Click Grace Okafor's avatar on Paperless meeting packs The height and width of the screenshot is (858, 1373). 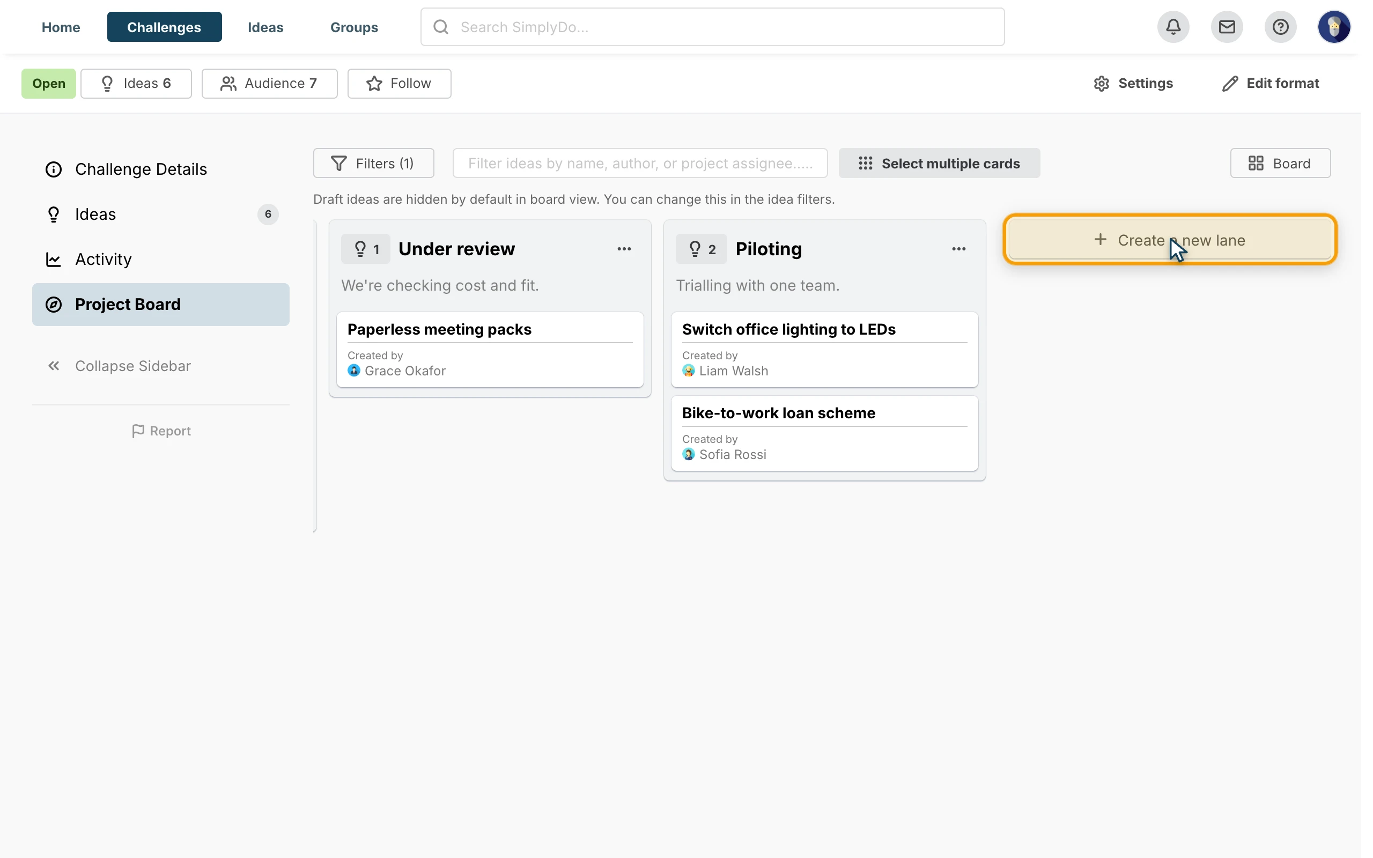353,371
